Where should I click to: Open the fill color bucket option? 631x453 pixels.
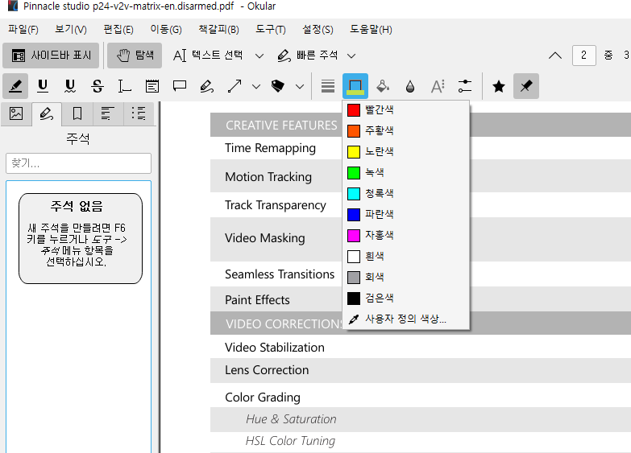[x=383, y=86]
